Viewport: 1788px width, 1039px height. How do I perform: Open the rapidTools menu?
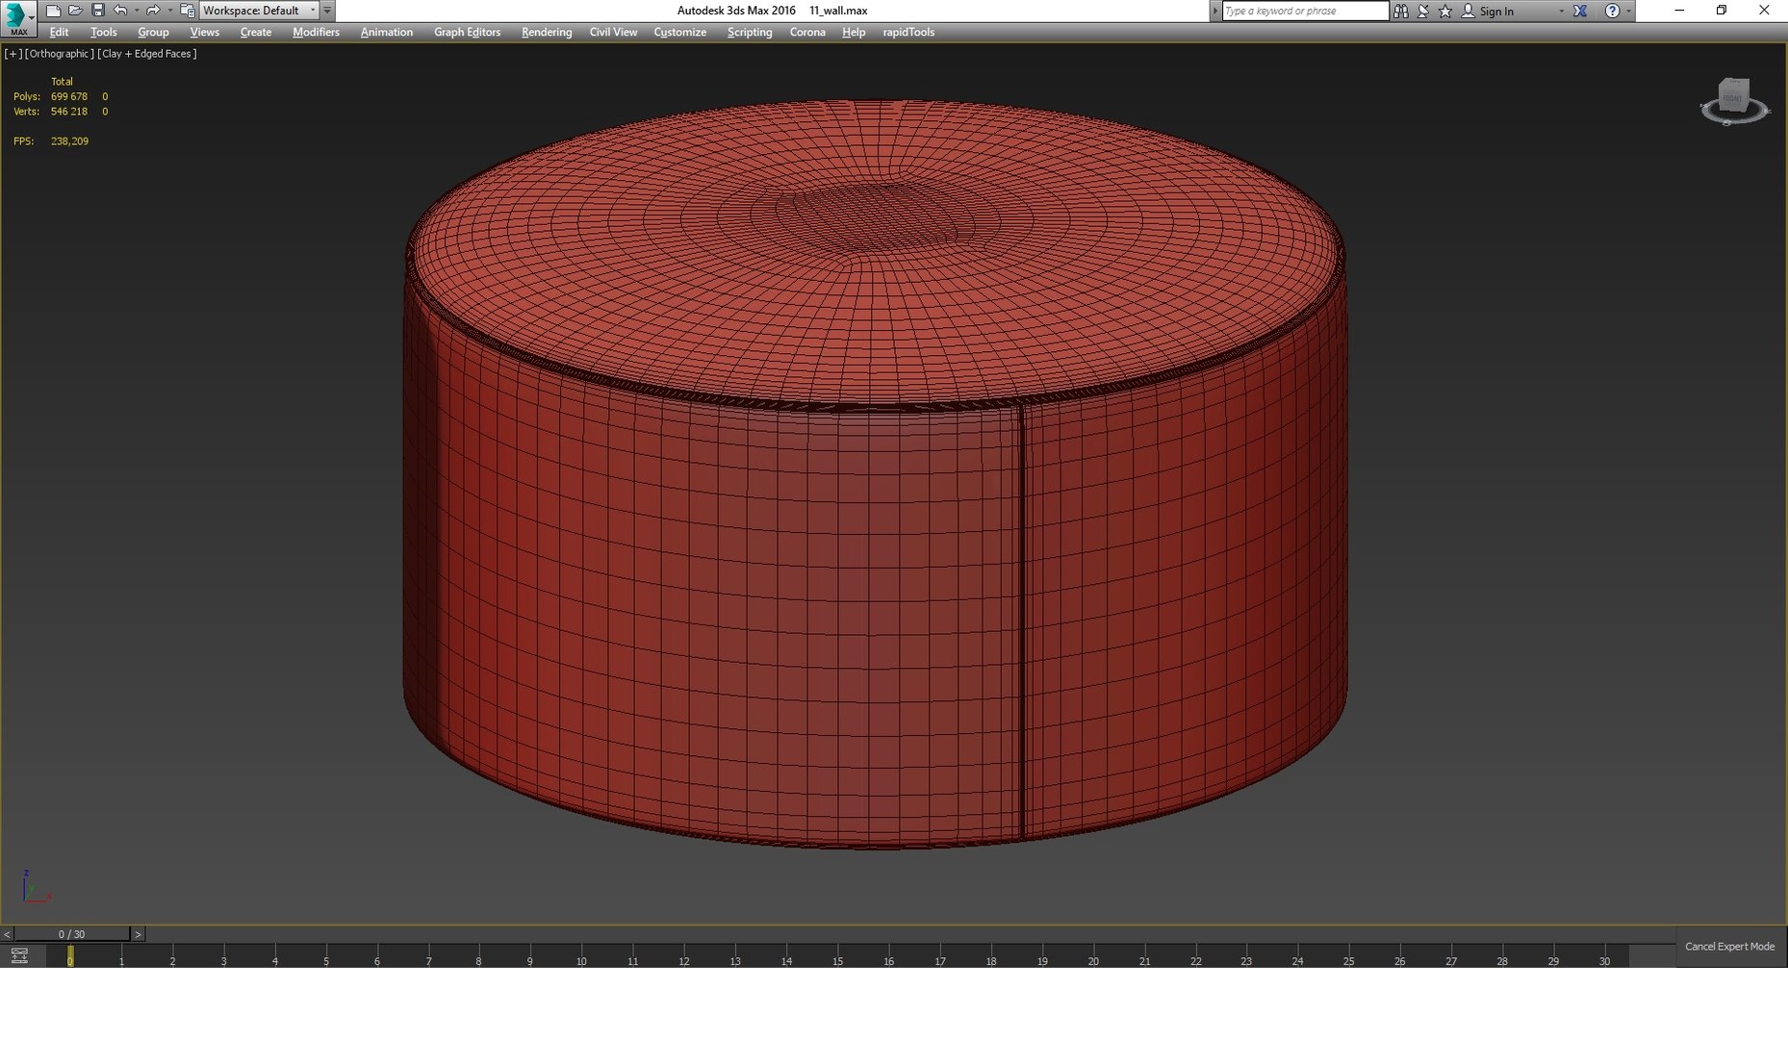908,32
